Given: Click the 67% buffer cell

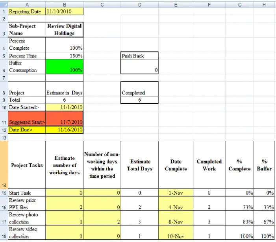Looking at the screenshot, I should point(264,218).
